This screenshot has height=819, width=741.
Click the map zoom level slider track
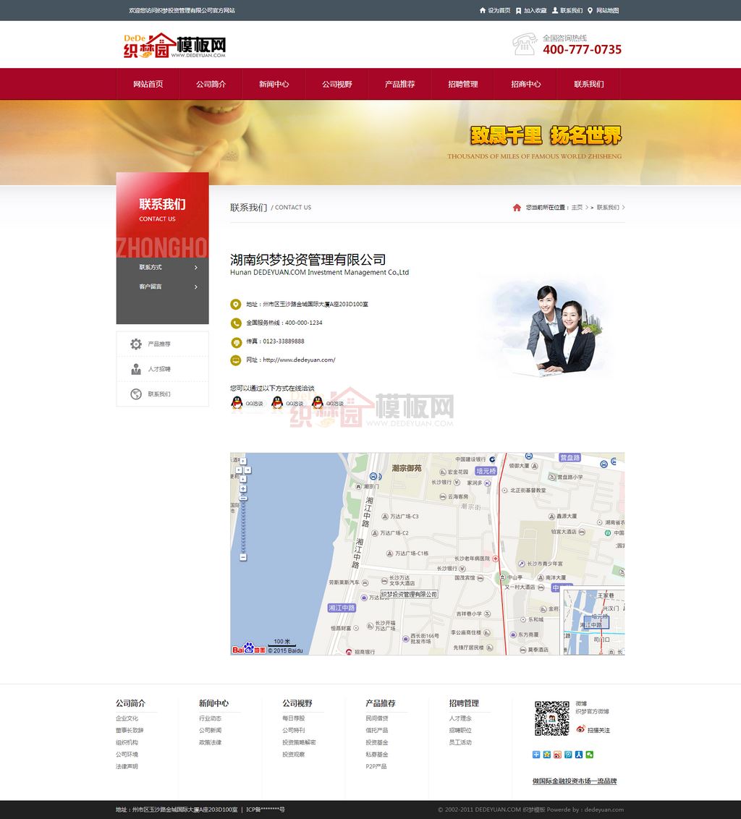(x=243, y=525)
